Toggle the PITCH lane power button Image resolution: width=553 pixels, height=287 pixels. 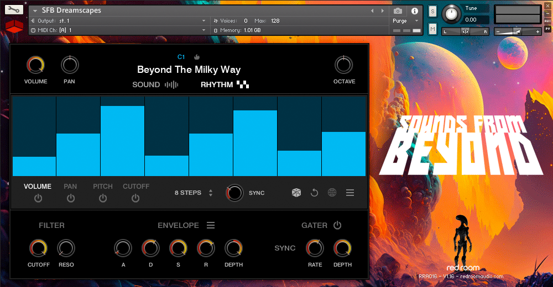click(103, 198)
